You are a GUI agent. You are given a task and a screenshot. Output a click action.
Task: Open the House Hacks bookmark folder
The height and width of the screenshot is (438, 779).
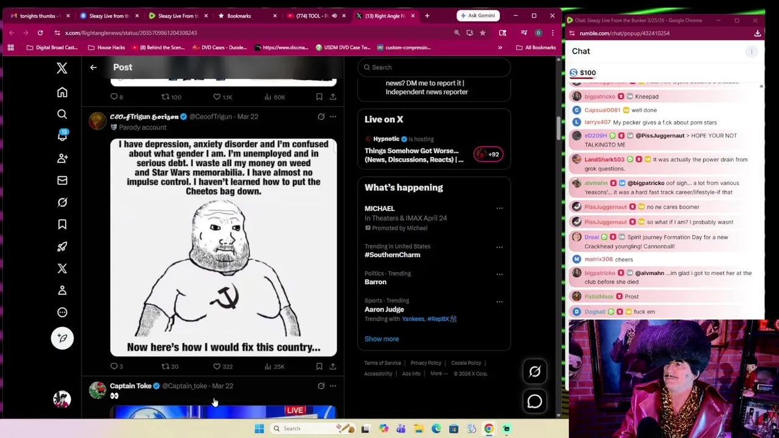click(106, 47)
